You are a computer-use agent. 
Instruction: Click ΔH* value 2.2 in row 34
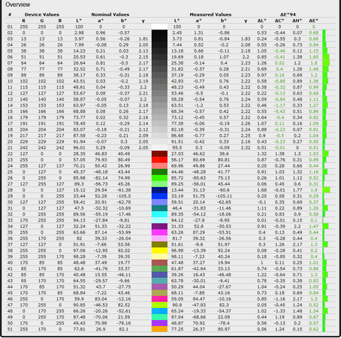point(297,226)
